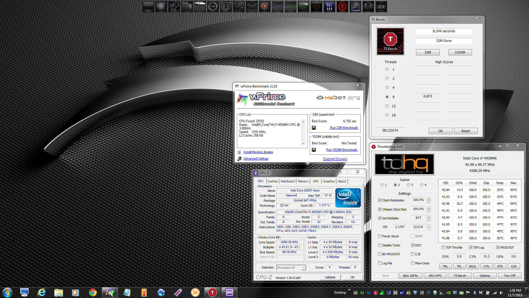Viewport: 529px width, 298px height.
Task: Click wPrime CPU list down arrow
Action: coord(303,144)
